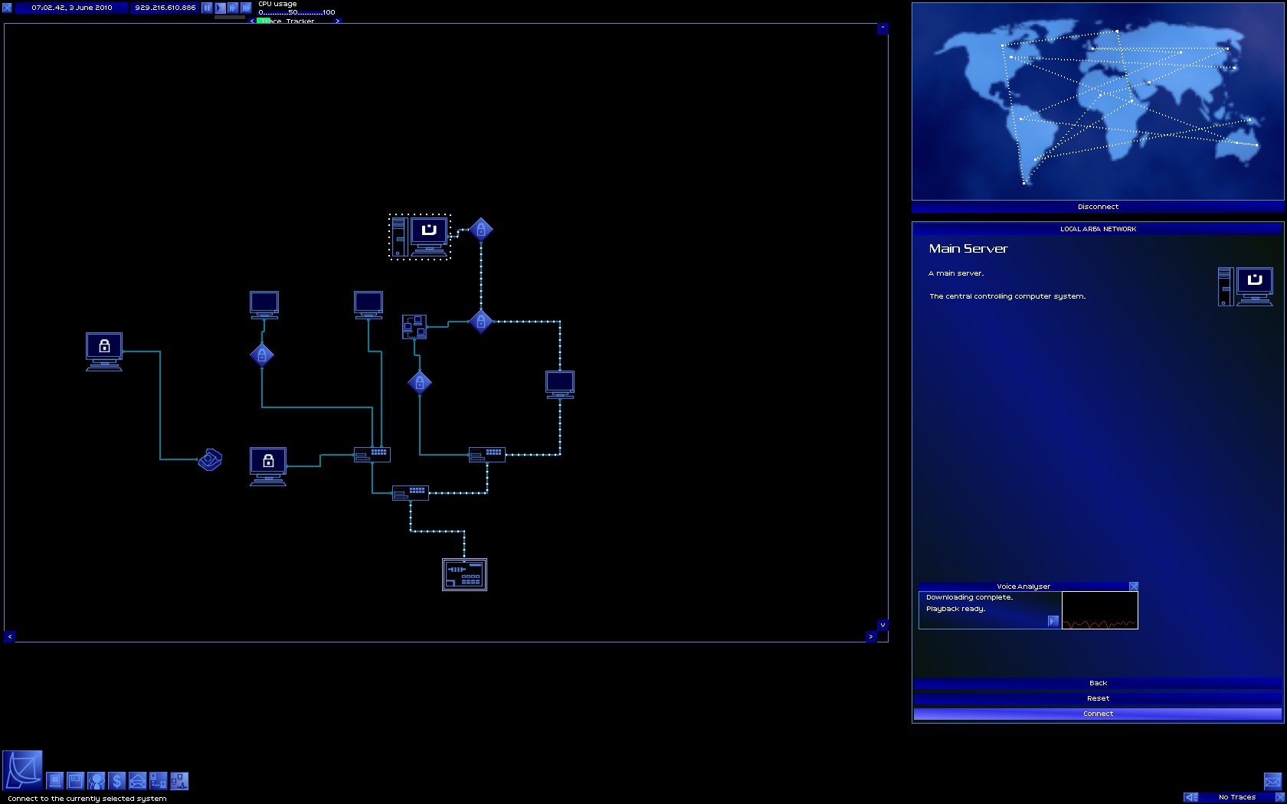
Task: Play the Voice Analyser recording
Action: (1053, 621)
